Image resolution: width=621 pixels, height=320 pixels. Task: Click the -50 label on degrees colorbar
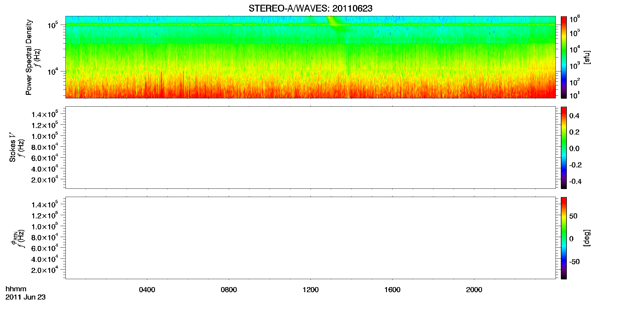point(574,262)
